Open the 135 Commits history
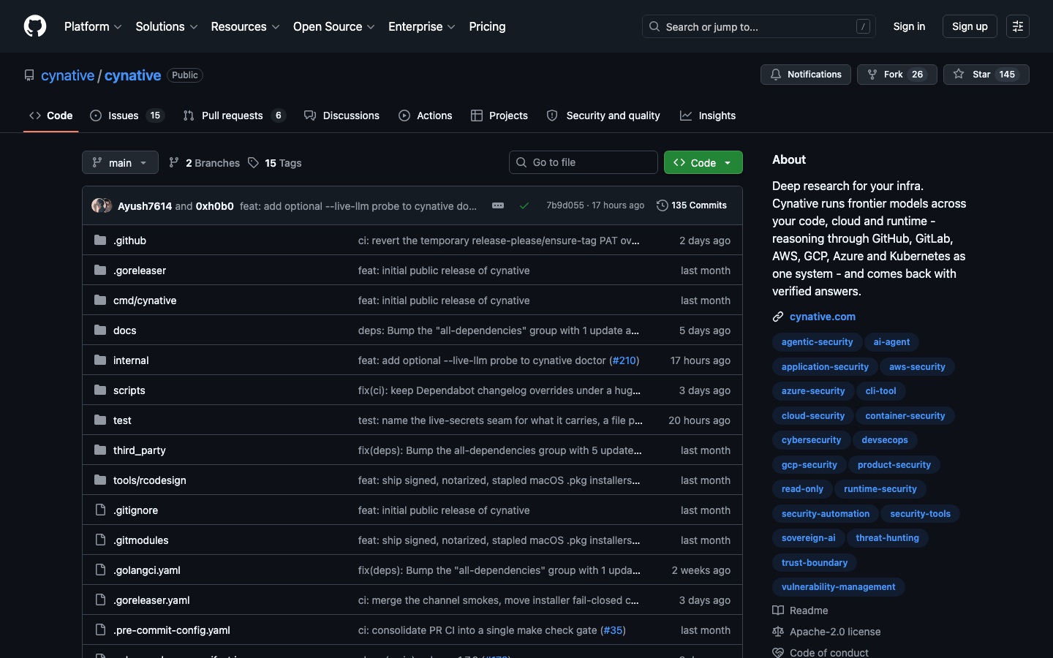The height and width of the screenshot is (658, 1053). click(x=692, y=205)
